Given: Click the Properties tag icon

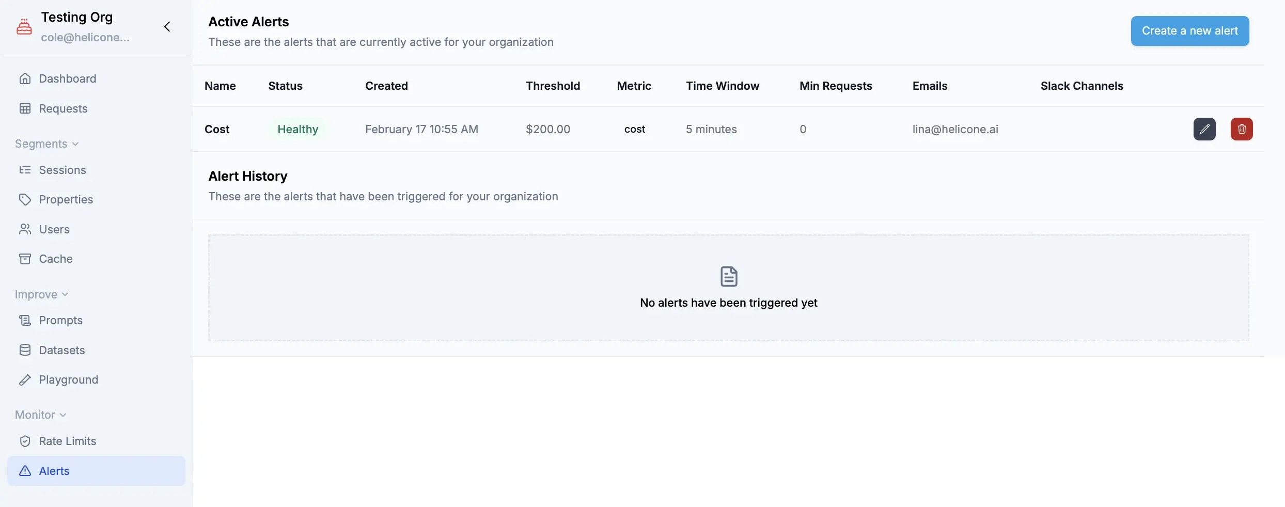Looking at the screenshot, I should click(x=25, y=199).
